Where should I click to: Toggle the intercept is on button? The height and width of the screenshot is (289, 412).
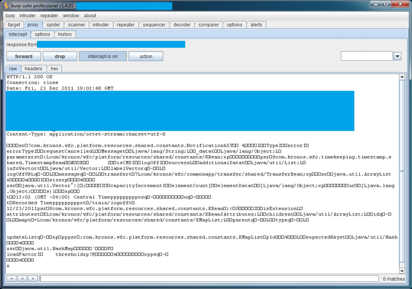[103, 57]
